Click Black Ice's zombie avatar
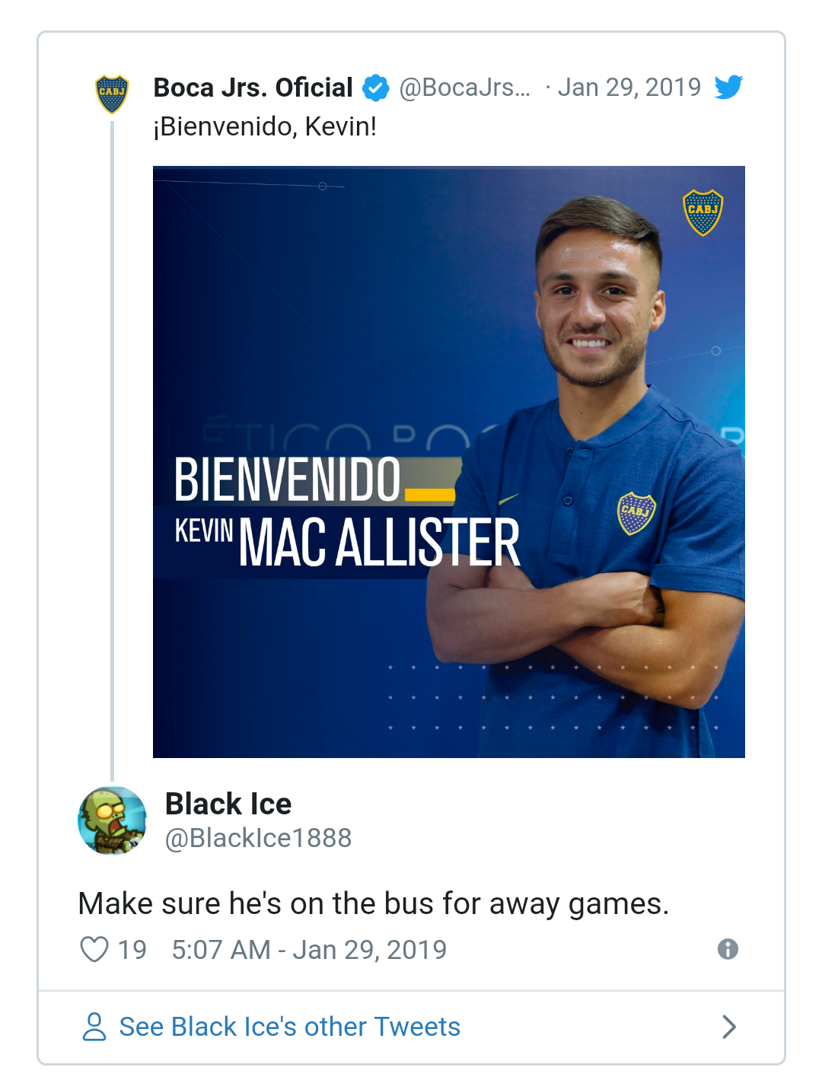Screen dimensions: 822x1080 (112, 820)
